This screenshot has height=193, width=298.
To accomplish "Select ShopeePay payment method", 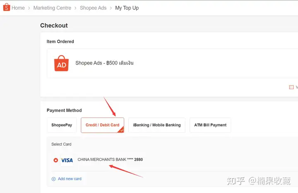I will [62, 125].
